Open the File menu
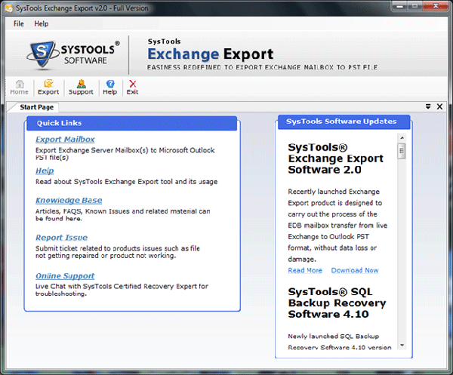The image size is (453, 375). tap(19, 23)
